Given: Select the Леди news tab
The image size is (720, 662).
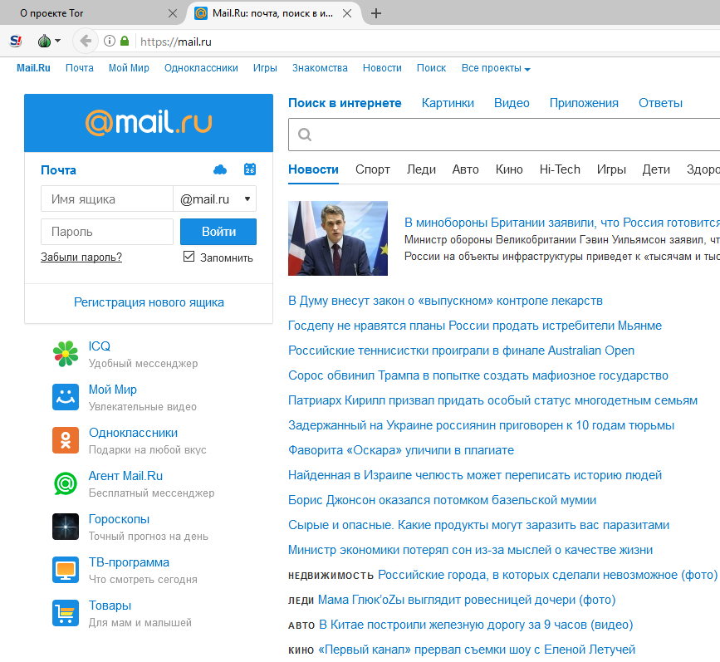Looking at the screenshot, I should point(421,169).
